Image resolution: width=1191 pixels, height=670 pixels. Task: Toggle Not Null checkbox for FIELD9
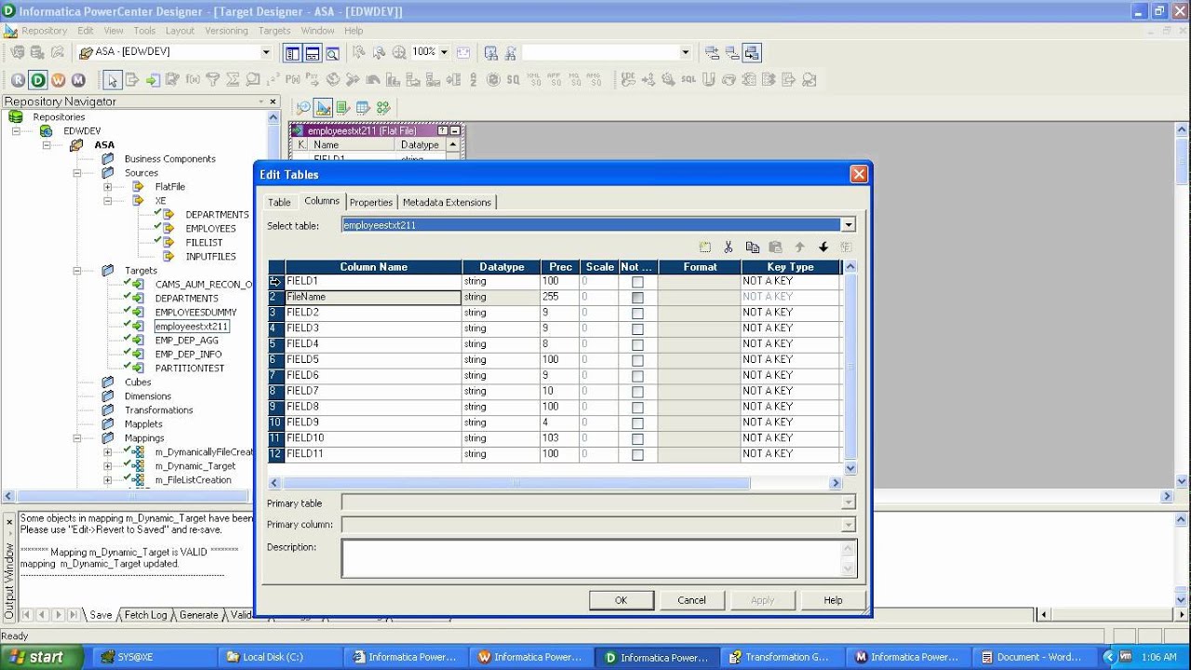pos(637,423)
